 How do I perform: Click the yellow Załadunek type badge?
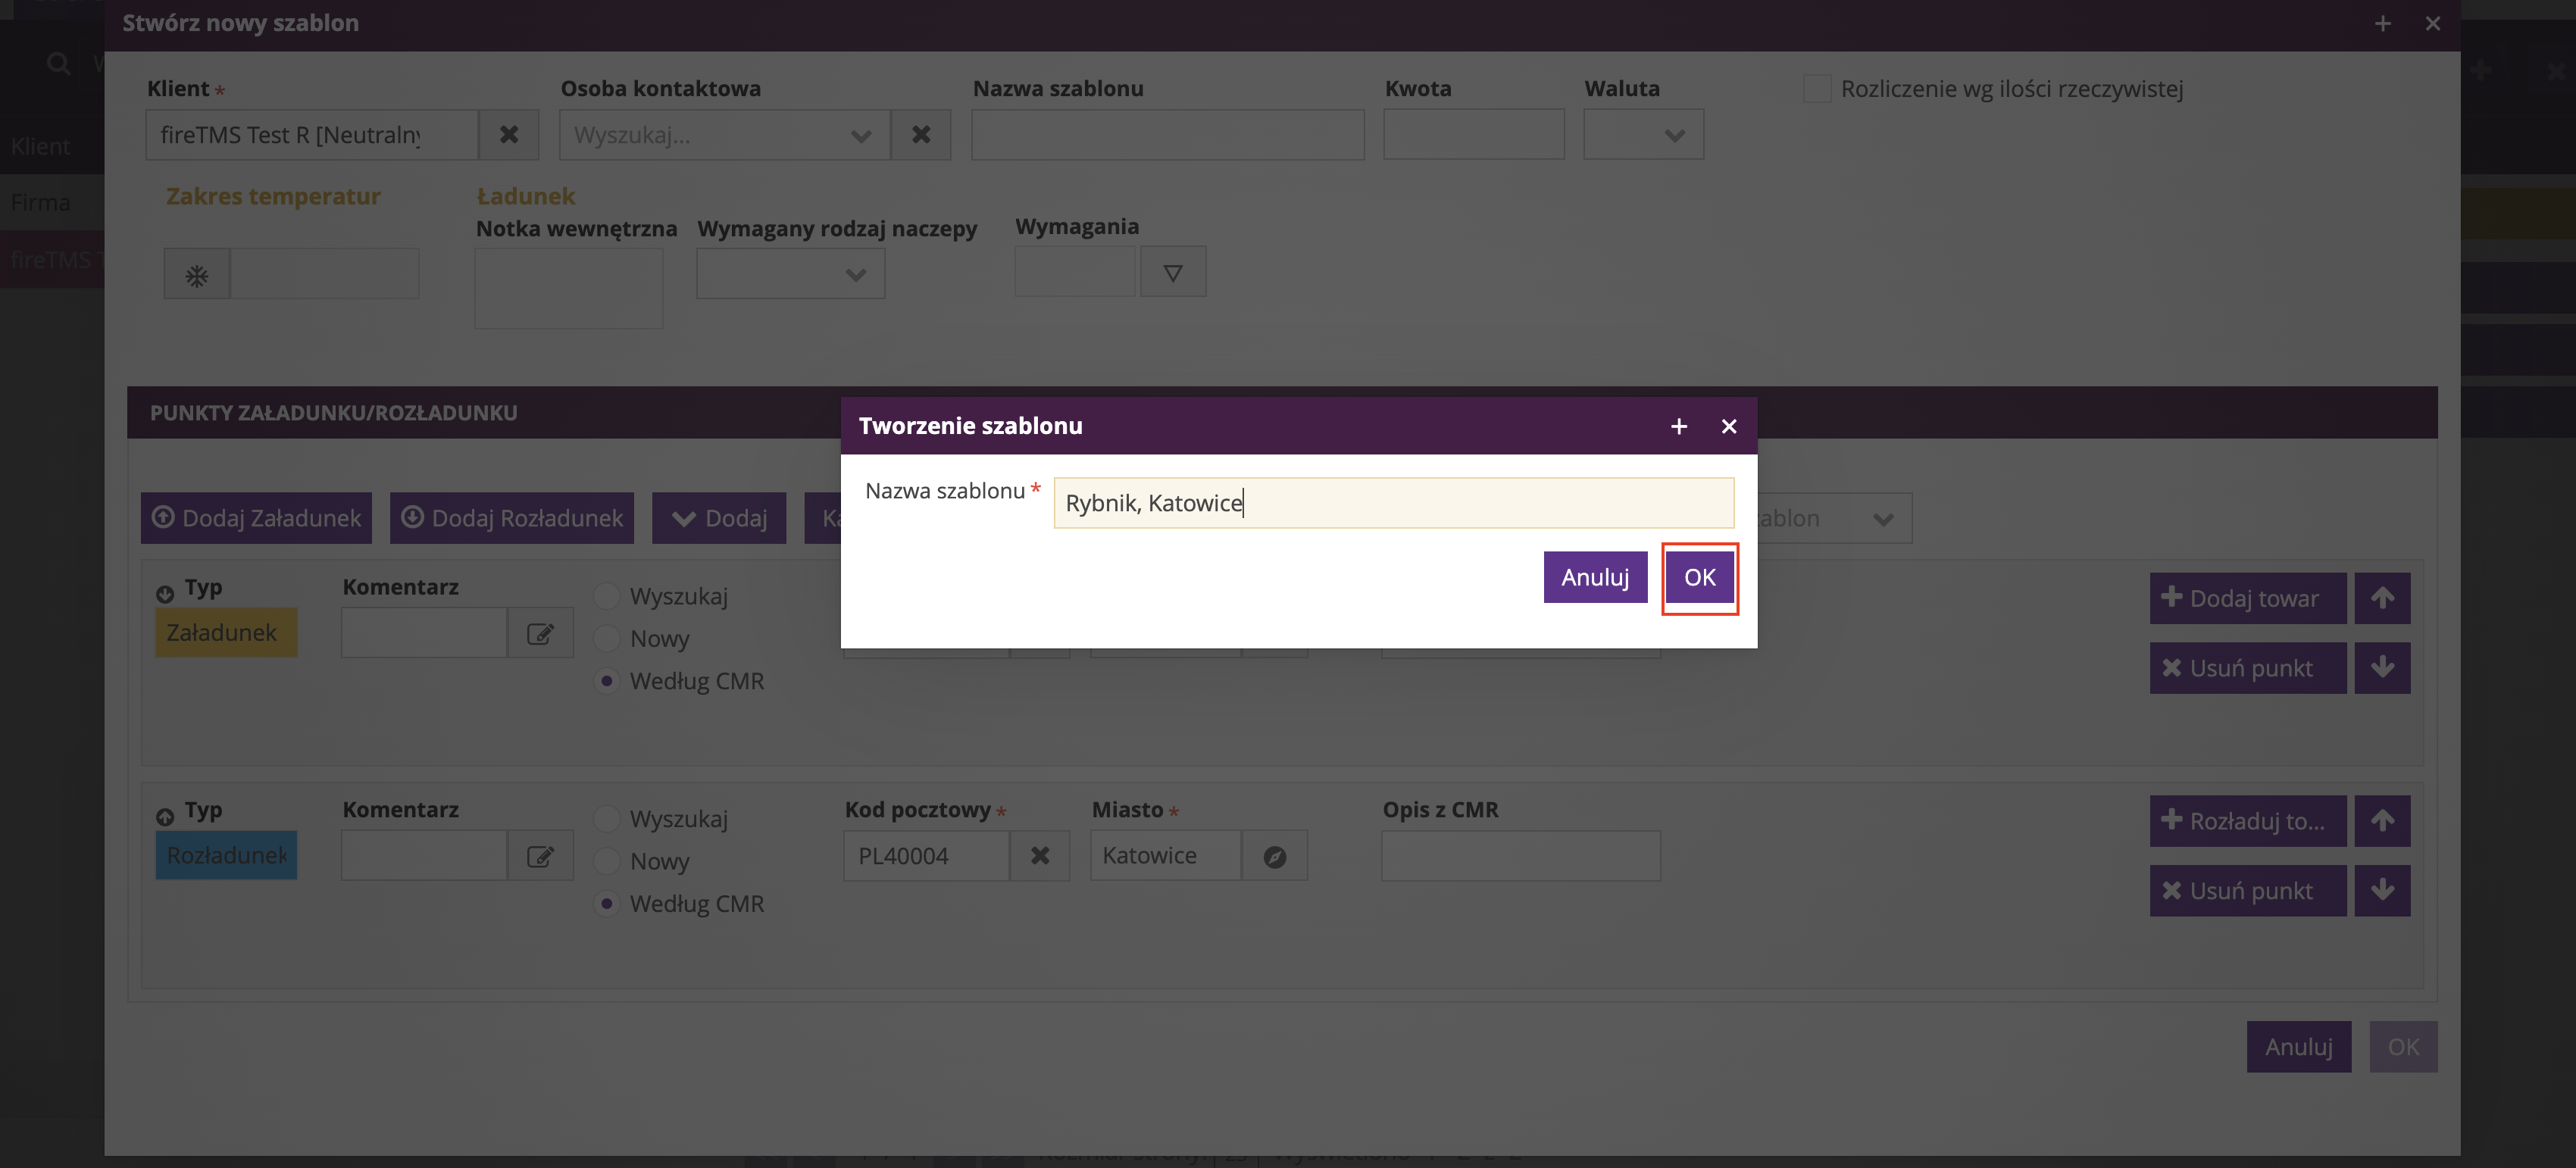[226, 633]
